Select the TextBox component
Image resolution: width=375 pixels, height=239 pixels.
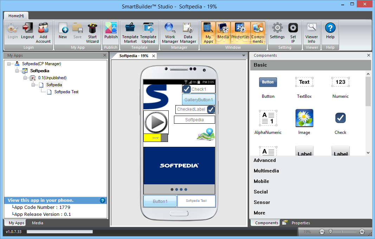304,87
